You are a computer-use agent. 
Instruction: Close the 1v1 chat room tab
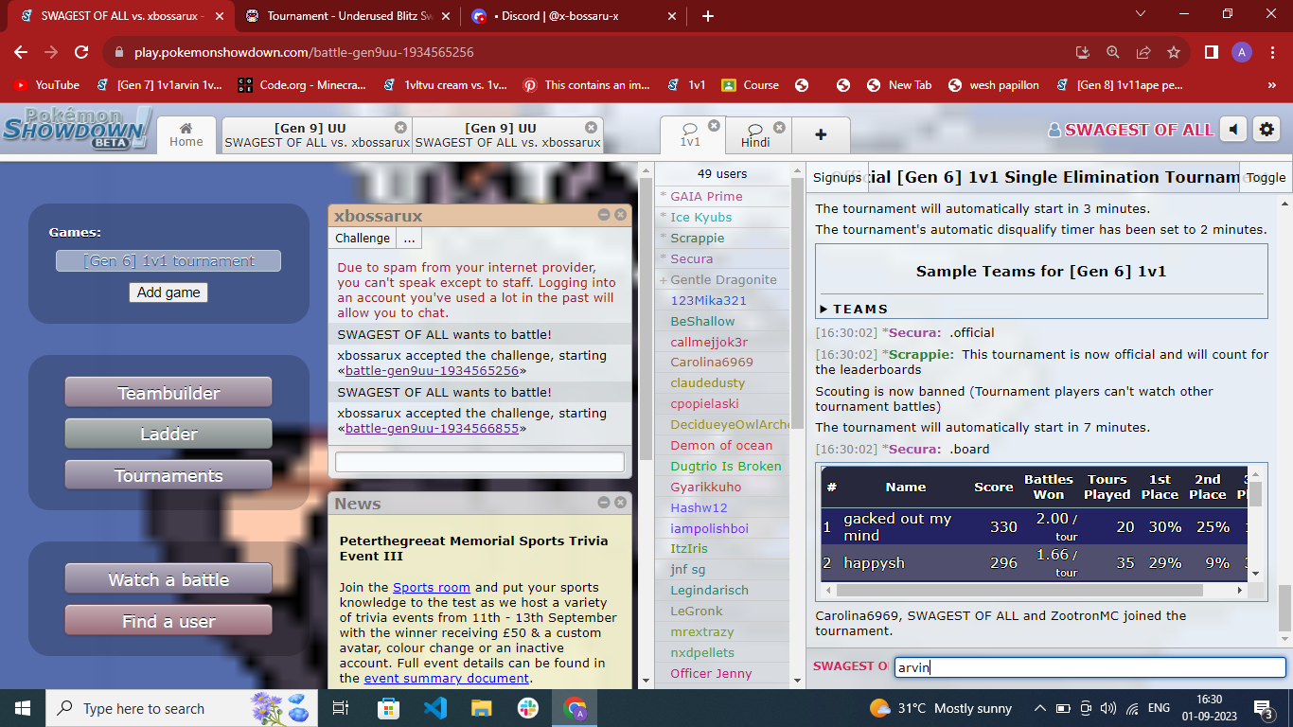click(x=714, y=126)
